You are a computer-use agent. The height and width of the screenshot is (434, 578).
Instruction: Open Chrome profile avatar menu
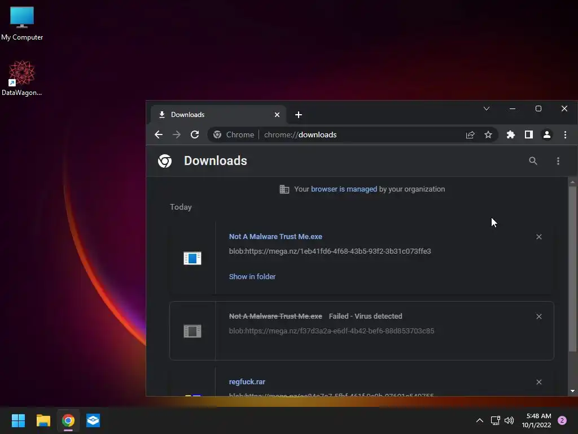point(547,134)
